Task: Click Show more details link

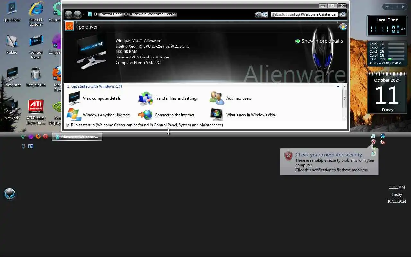Action: point(319,41)
